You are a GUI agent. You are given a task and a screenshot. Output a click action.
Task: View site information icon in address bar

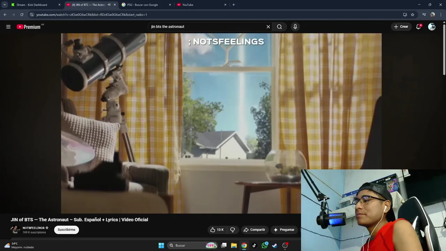tap(32, 15)
